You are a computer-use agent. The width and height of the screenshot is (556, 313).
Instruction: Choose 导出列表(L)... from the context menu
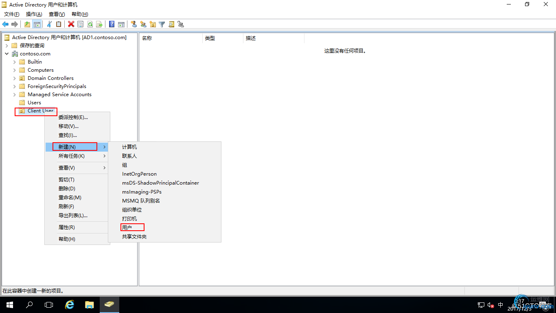tap(77, 216)
